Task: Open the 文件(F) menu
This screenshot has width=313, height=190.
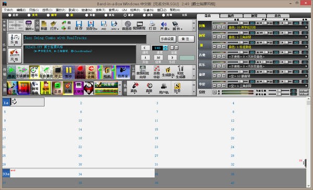Action: (x=8, y=10)
